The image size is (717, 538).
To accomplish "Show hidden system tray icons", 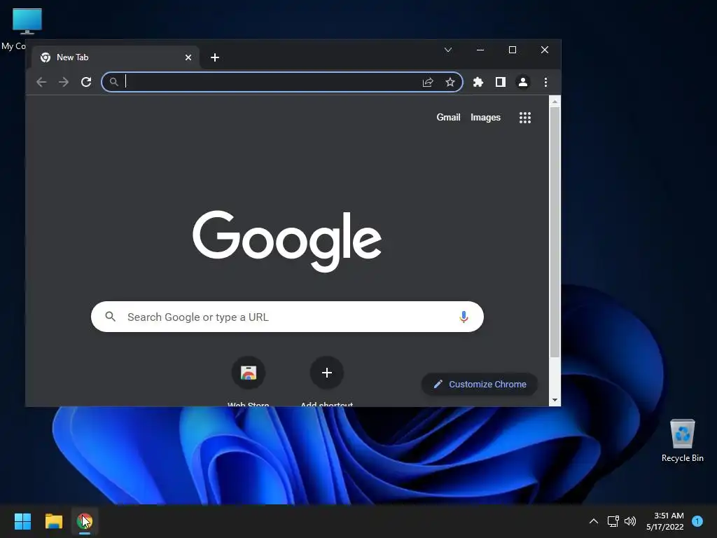I will point(594,521).
